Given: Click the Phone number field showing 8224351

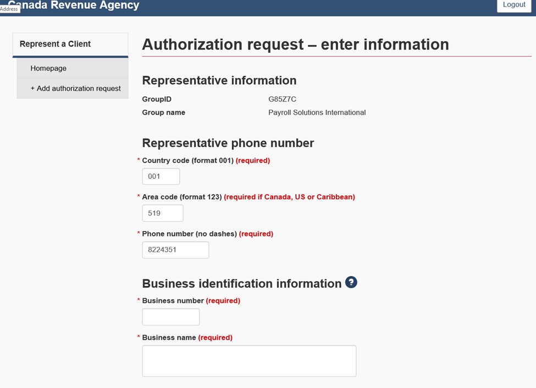Looking at the screenshot, I should pos(175,250).
